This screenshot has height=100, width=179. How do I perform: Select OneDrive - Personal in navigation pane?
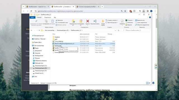(x=40, y=39)
